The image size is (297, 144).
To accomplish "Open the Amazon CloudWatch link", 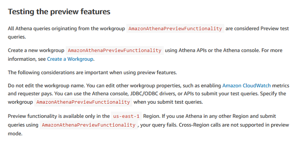I will pyautogui.click(x=247, y=86).
